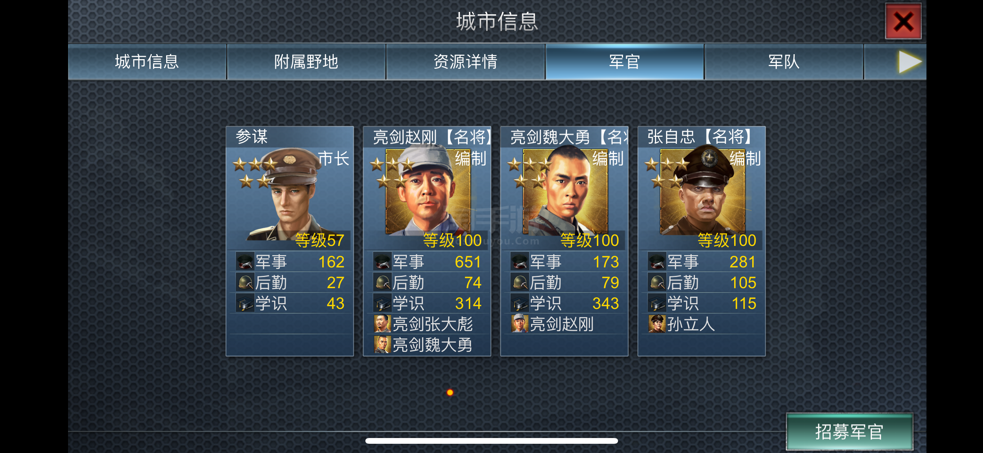Switch to the 附属野地 tab
This screenshot has height=453, width=983.
306,62
